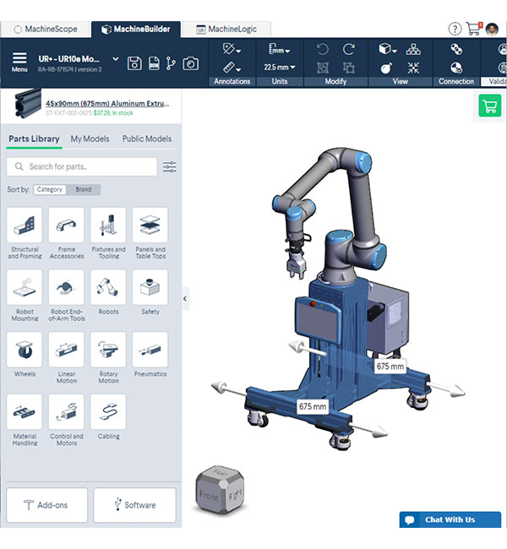The image size is (507, 549).
Task: Open the Pneumatics category
Action: (x=150, y=355)
